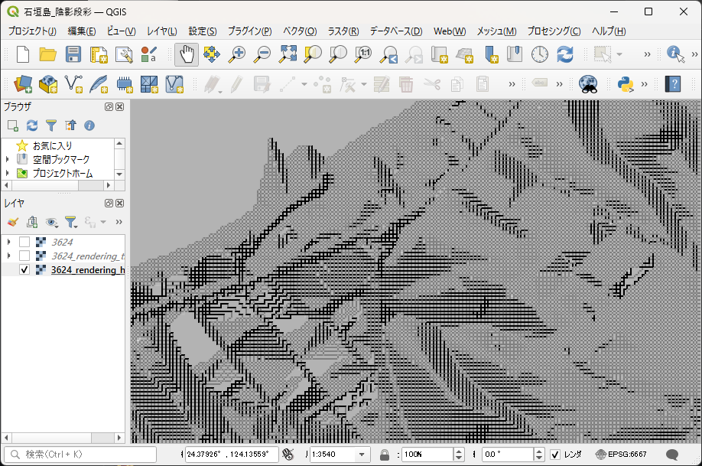Select お気に入り in the browser panel
Viewport: 702px width, 466px height.
(52, 145)
